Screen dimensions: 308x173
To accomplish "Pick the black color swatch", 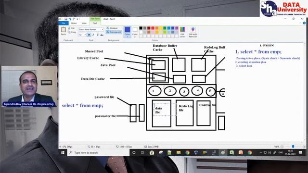I will (x=141, y=28).
